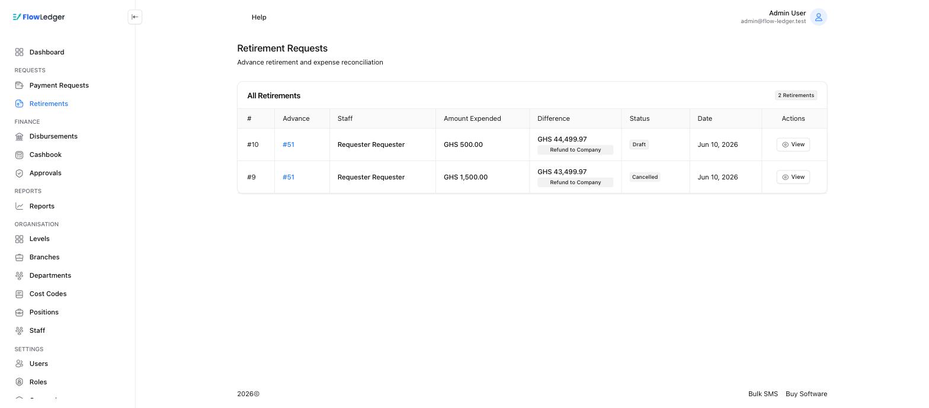View retirement request #10

tap(793, 144)
